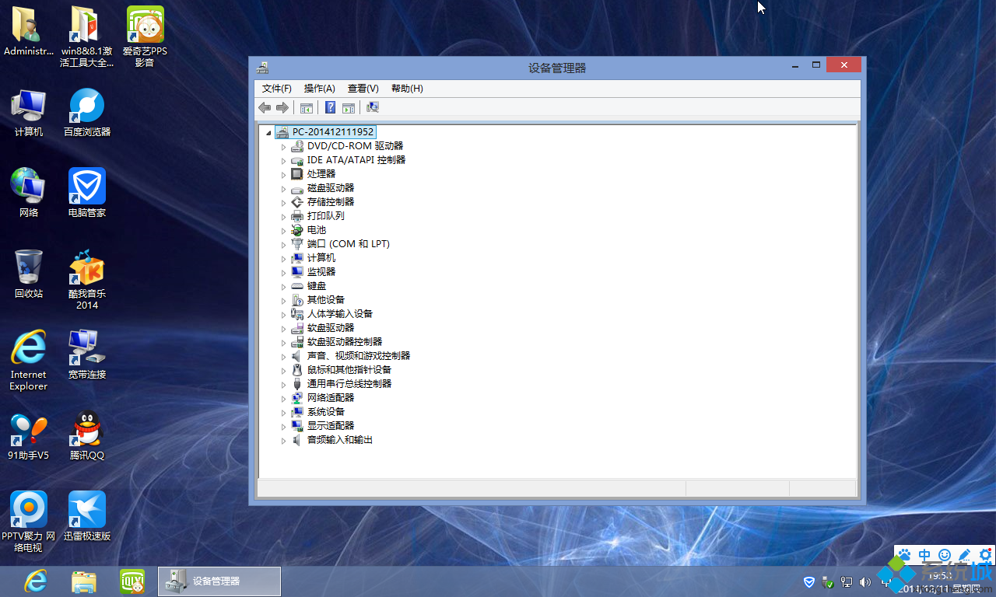Open 计算机 desktop icon
The width and height of the screenshot is (996, 597).
(29, 113)
